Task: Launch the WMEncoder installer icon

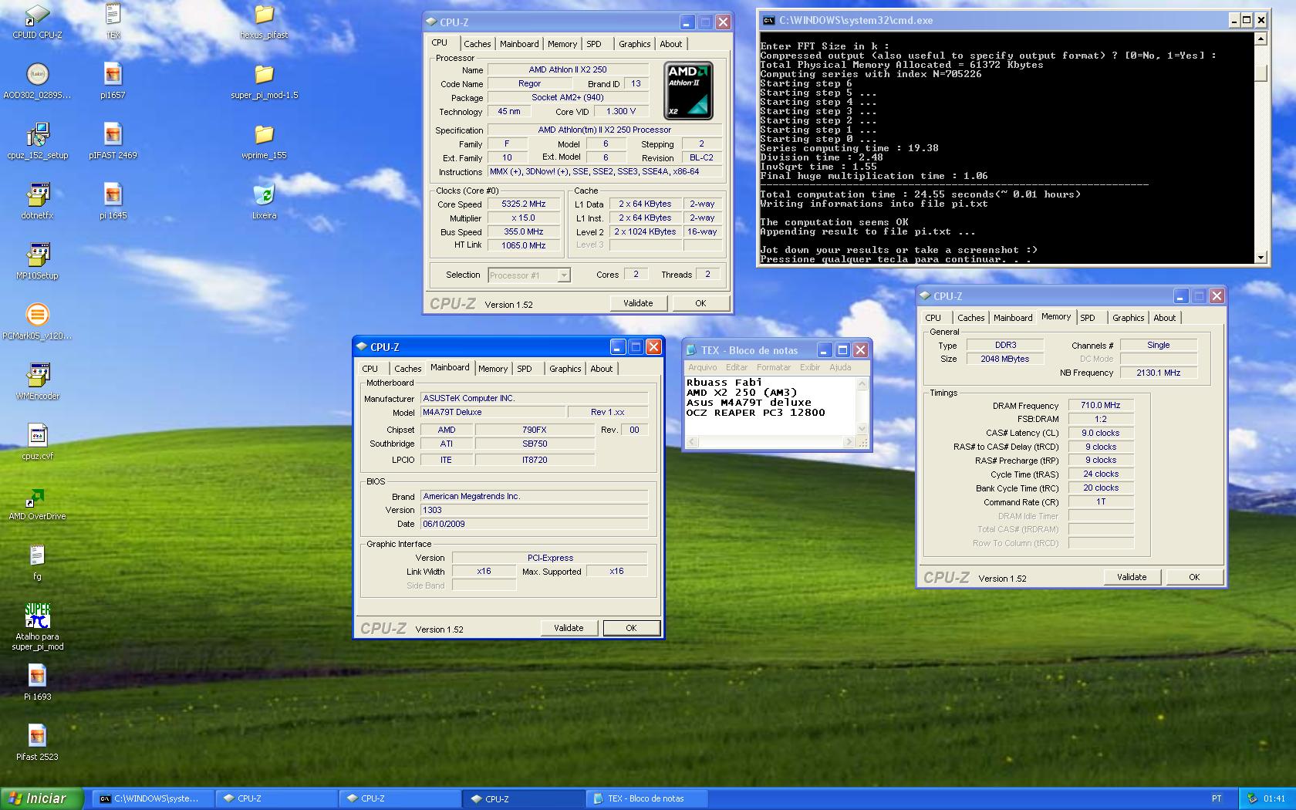Action: tap(37, 382)
